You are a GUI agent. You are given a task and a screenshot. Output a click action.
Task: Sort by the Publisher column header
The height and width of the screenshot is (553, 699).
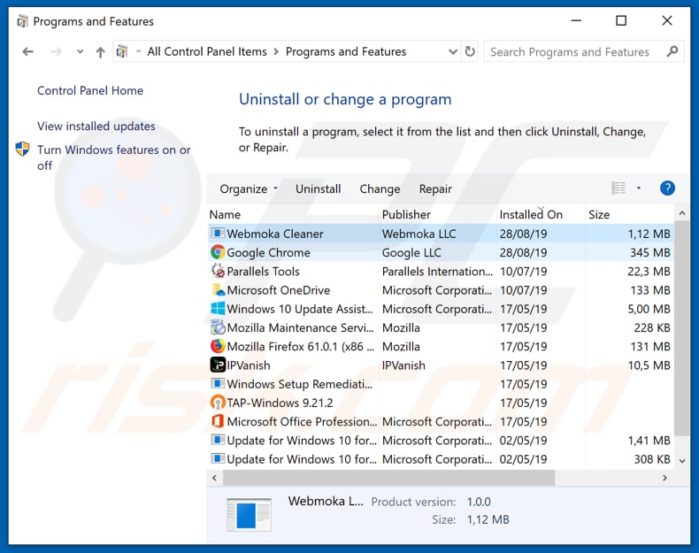pos(438,214)
